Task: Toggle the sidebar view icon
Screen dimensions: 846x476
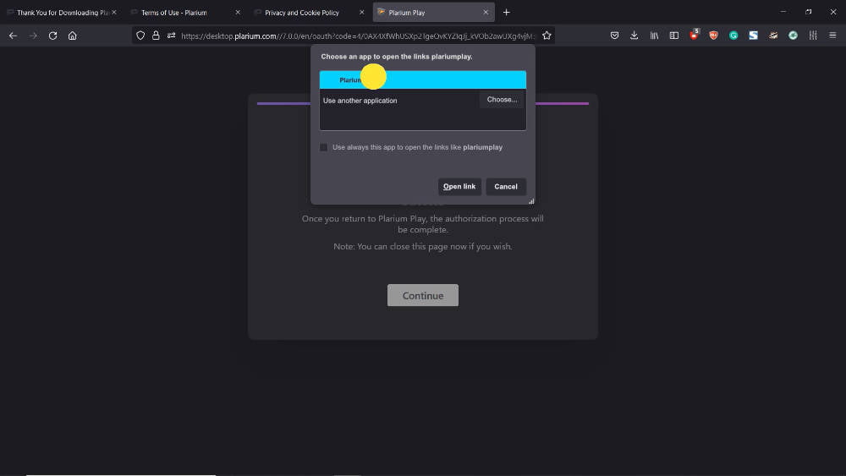Action: point(674,36)
